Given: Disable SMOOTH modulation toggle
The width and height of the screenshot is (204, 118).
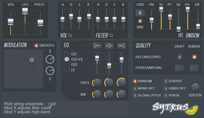Looking at the screenshot, I should point(36,45).
